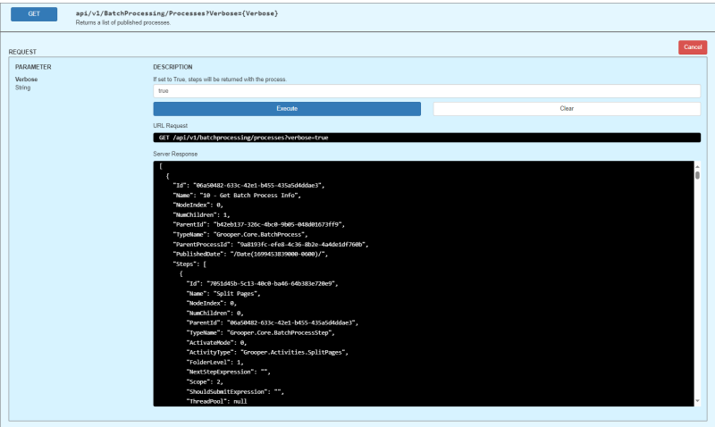This screenshot has width=715, height=427.
Task: Click the line "NumChildren": 1
Action: (x=202, y=215)
